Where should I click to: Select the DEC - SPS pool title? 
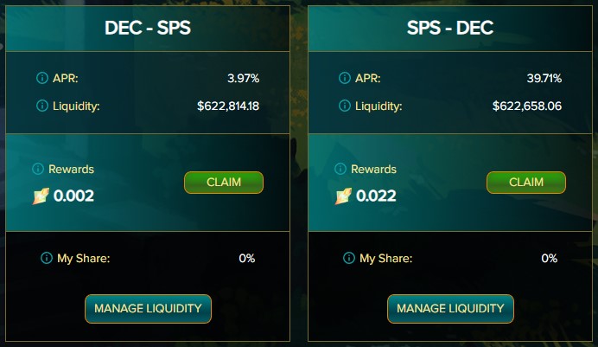148,28
